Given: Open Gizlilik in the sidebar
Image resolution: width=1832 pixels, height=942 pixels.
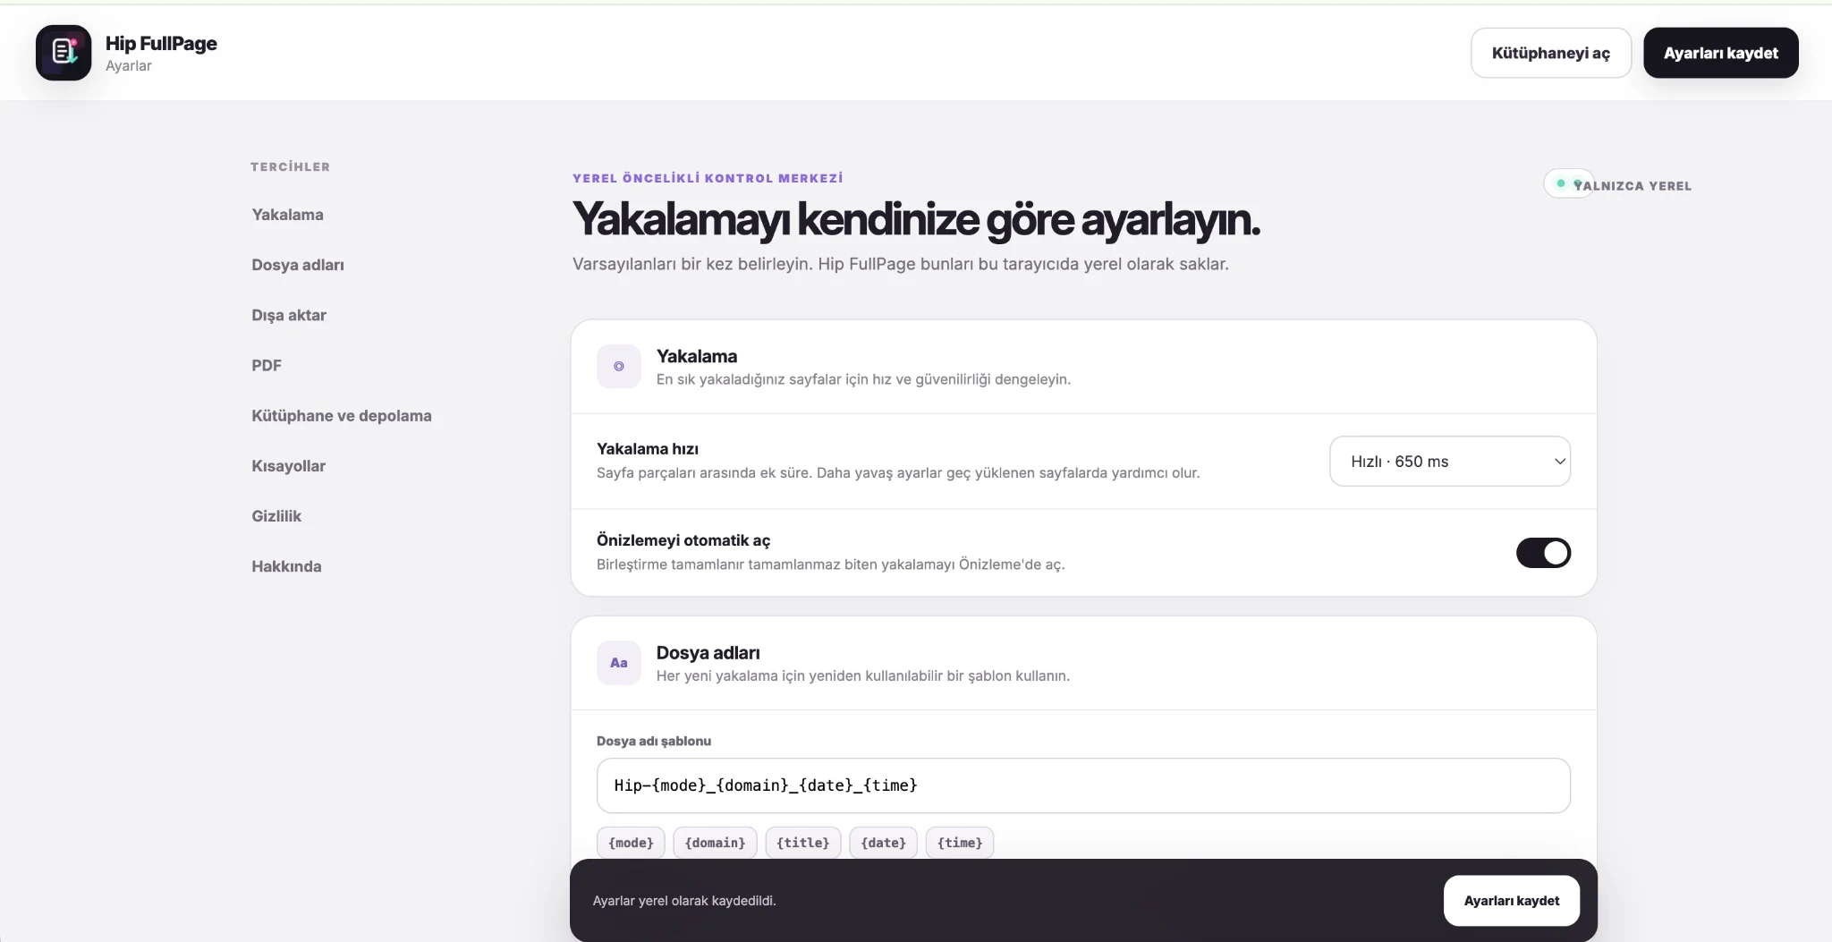Looking at the screenshot, I should (x=276, y=516).
